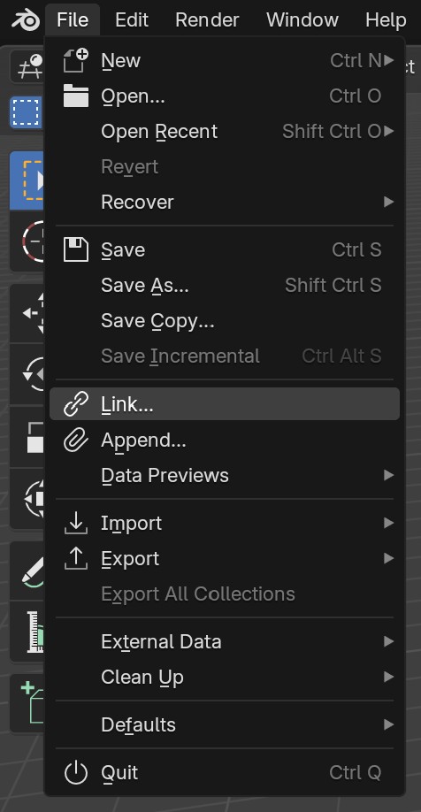This screenshot has width=421, height=812.
Task: Expand the Import submenu
Action: (225, 523)
